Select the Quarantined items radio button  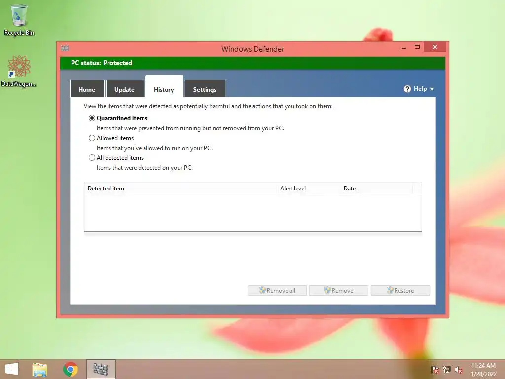92,118
